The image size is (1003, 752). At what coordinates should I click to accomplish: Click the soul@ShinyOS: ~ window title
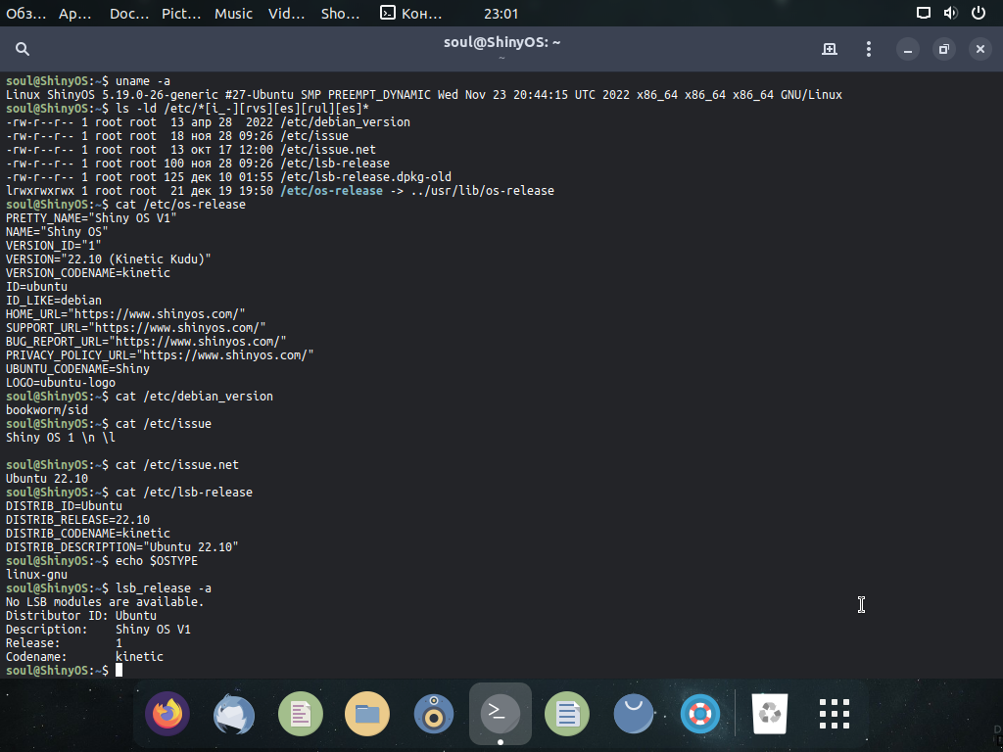(501, 42)
